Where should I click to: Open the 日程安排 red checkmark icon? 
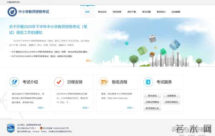pos(59,82)
